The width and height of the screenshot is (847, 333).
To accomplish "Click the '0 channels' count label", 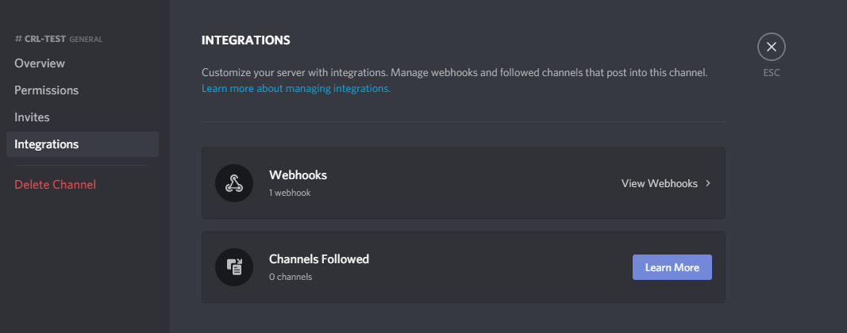I will 290,277.
